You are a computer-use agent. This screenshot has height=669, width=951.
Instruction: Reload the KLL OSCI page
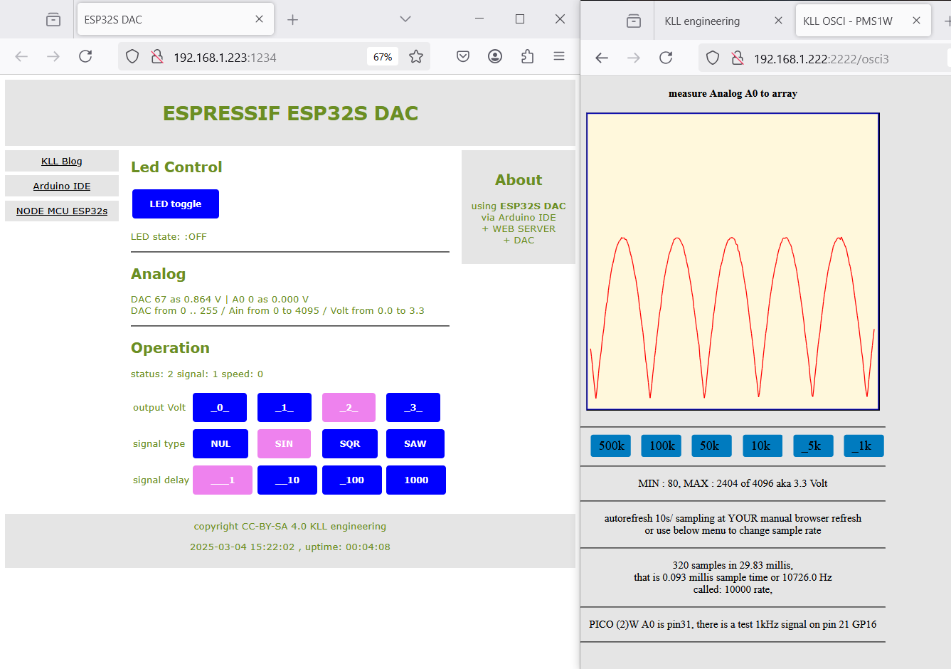[x=666, y=58]
